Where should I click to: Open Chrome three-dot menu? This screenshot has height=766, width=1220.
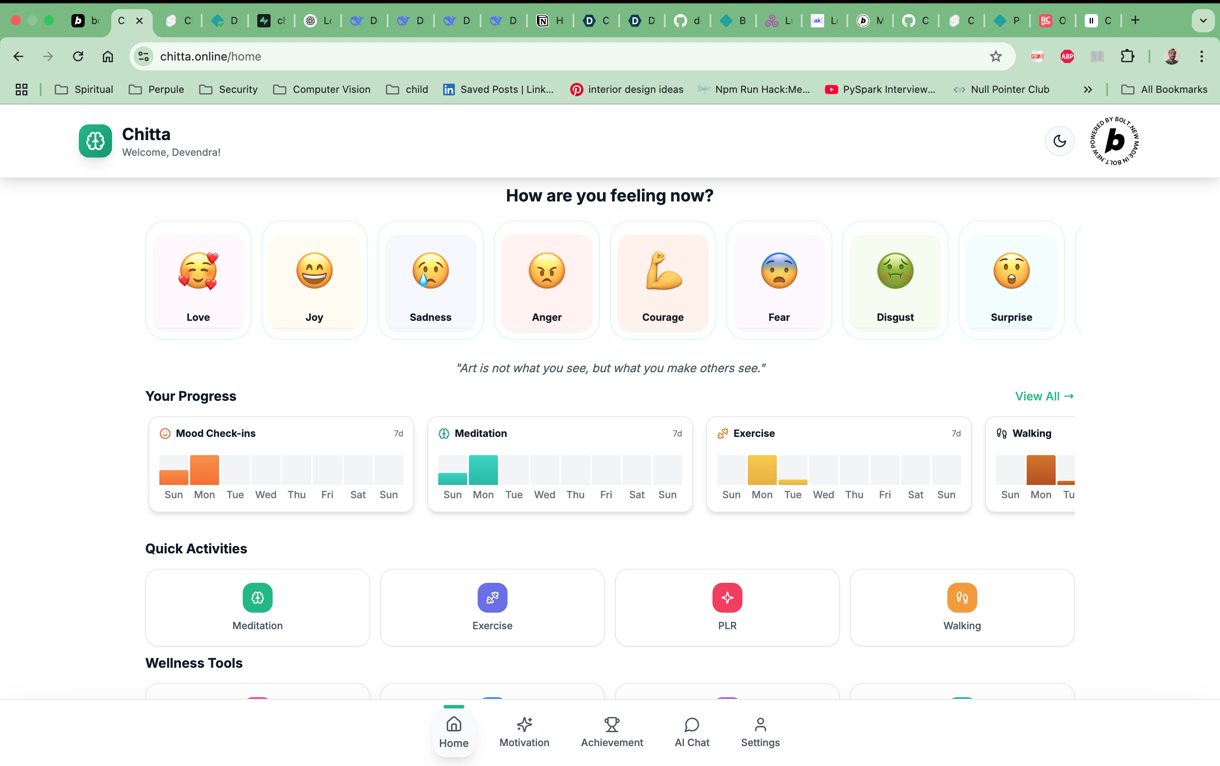pos(1201,56)
